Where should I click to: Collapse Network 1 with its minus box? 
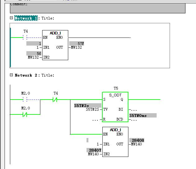click(x=11, y=18)
